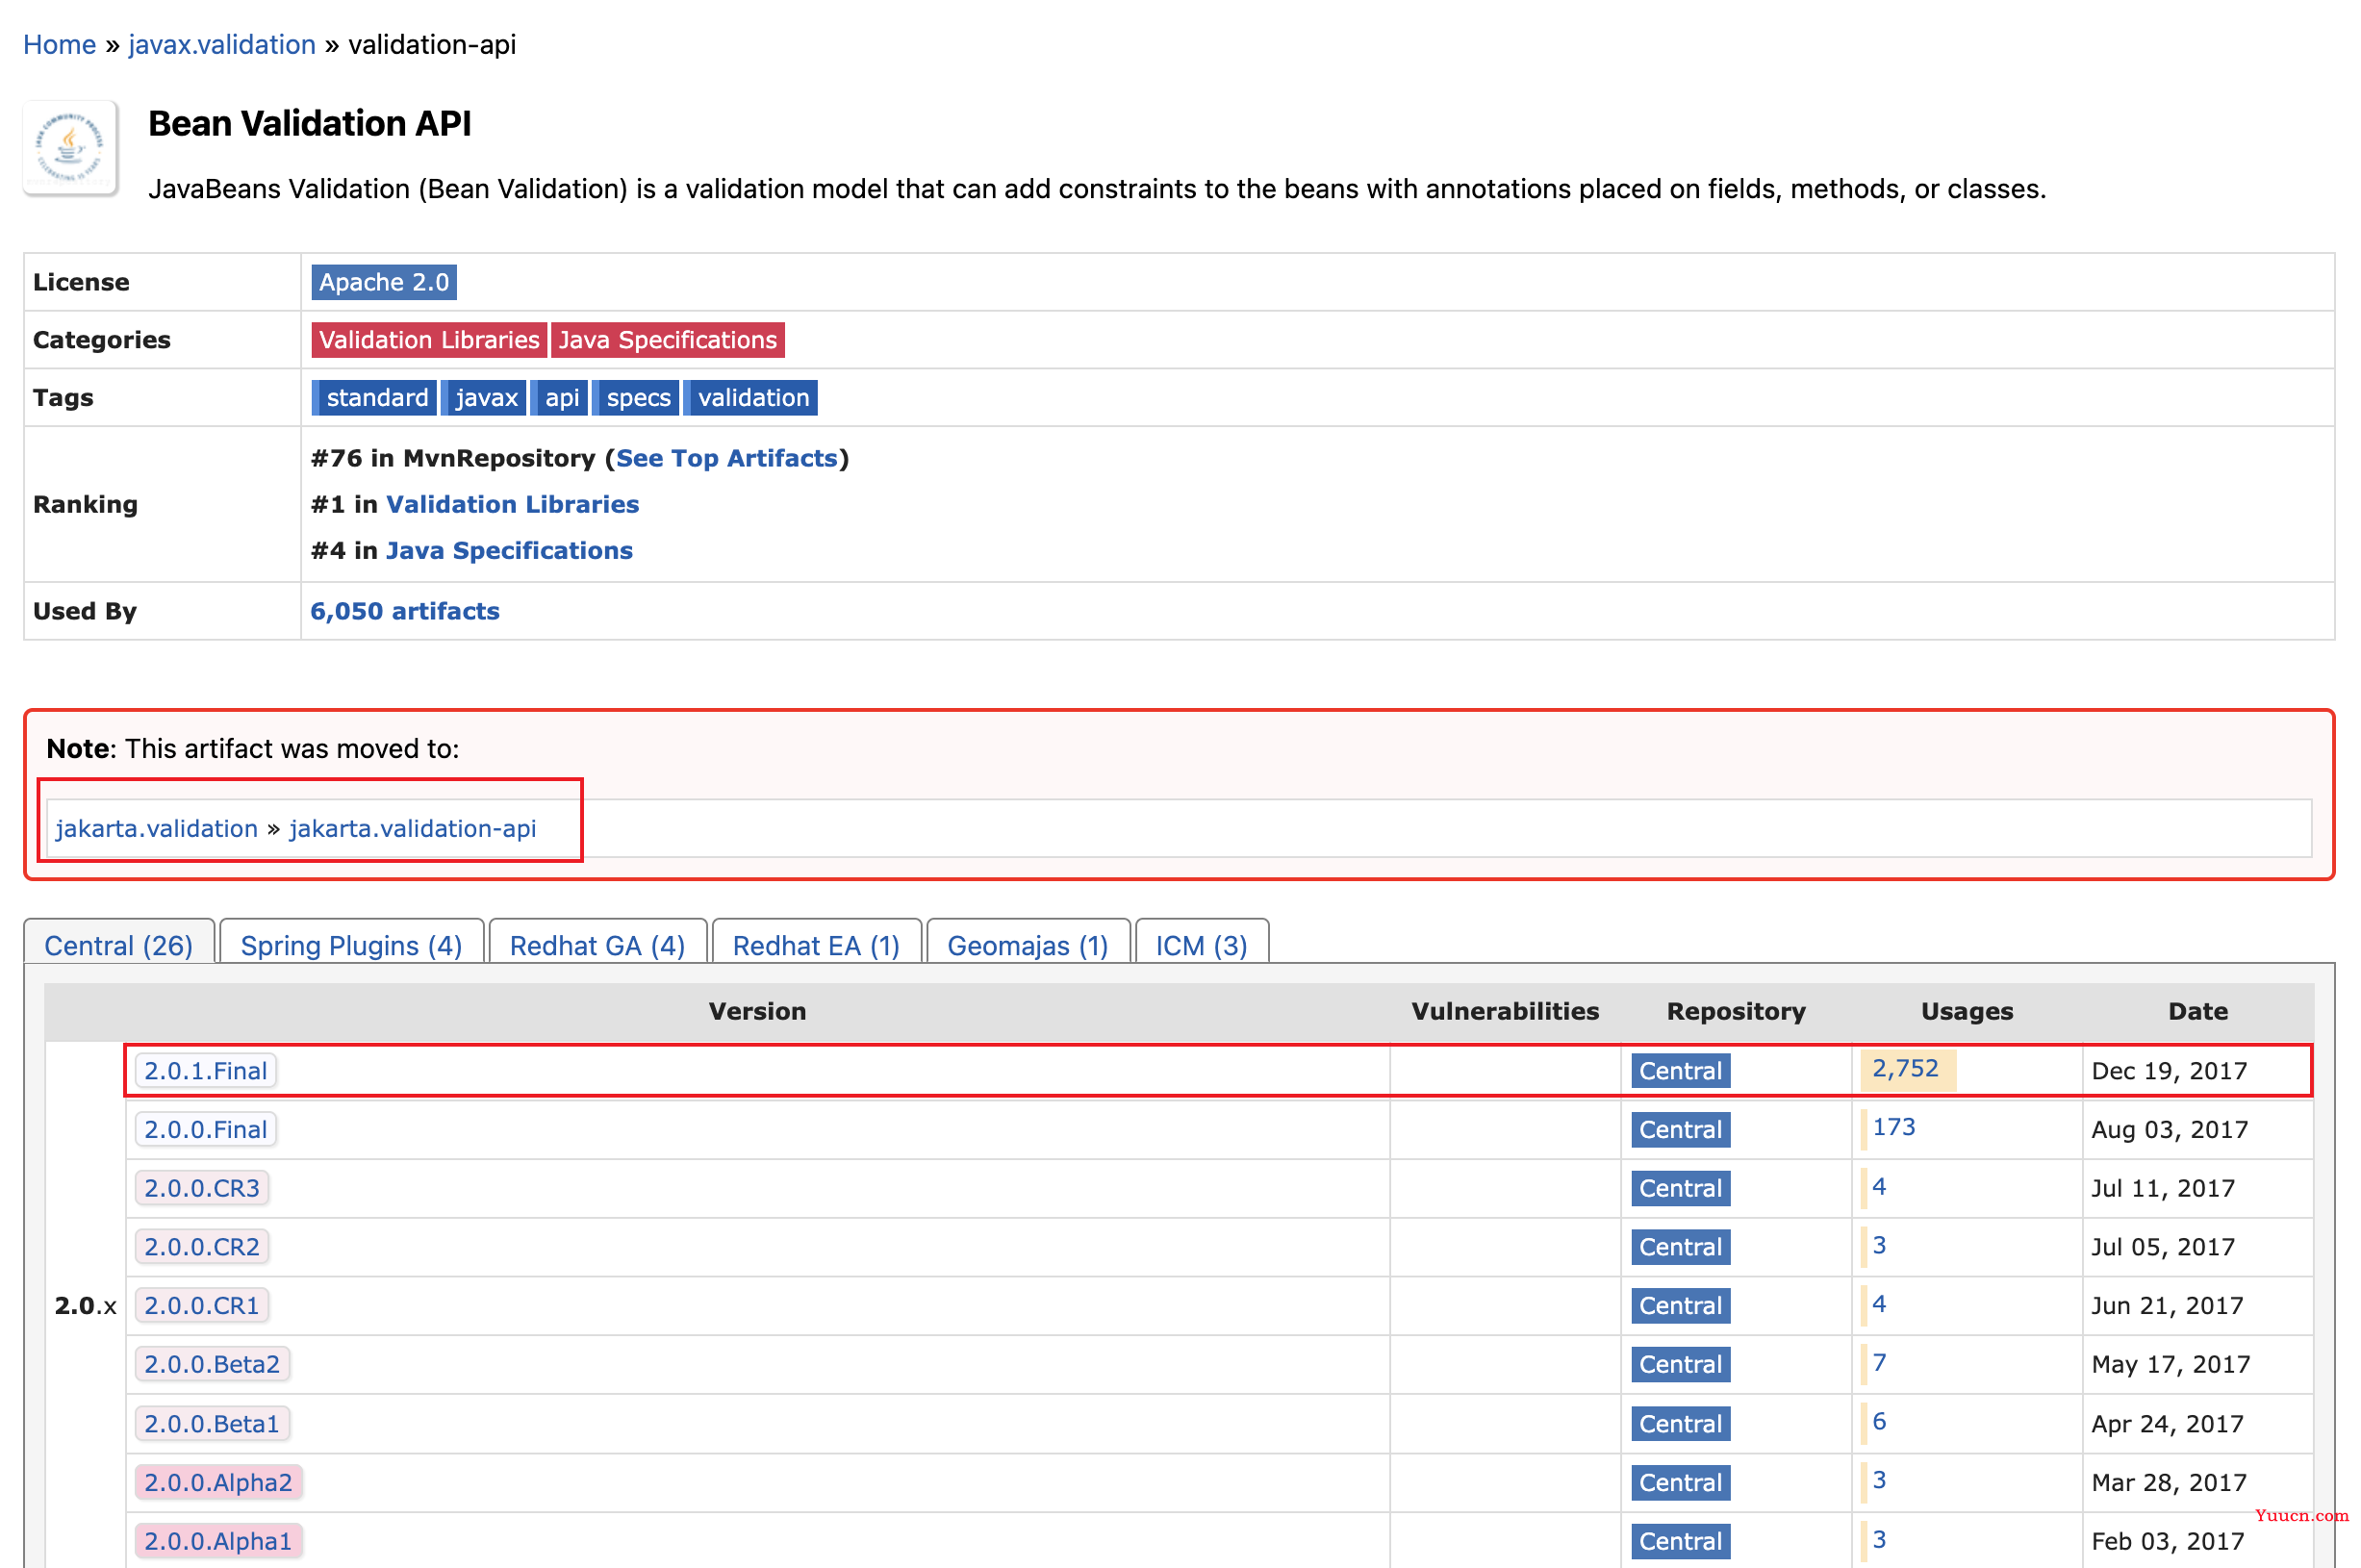Select the api tag
Viewport: 2361px width, 1568px height.
(x=559, y=398)
